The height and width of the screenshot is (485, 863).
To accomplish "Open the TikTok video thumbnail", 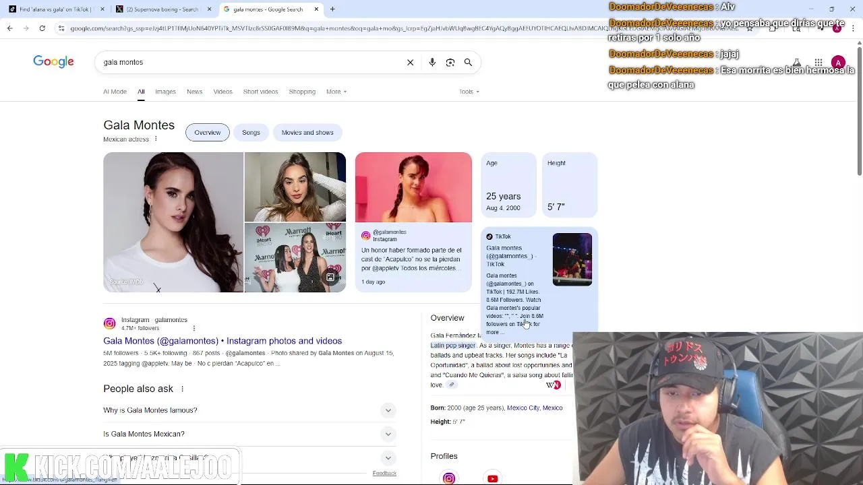I will click(572, 259).
